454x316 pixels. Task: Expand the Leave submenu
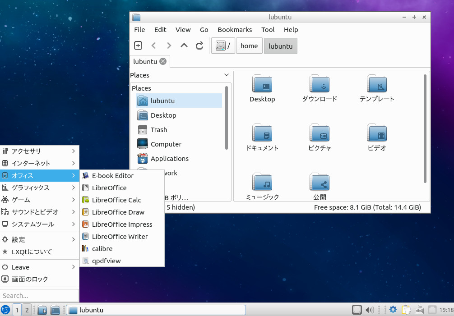pyautogui.click(x=39, y=267)
